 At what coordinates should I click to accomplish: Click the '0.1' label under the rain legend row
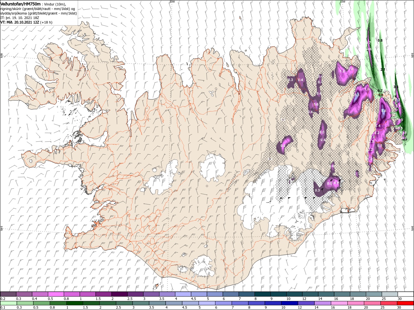coord(2,308)
